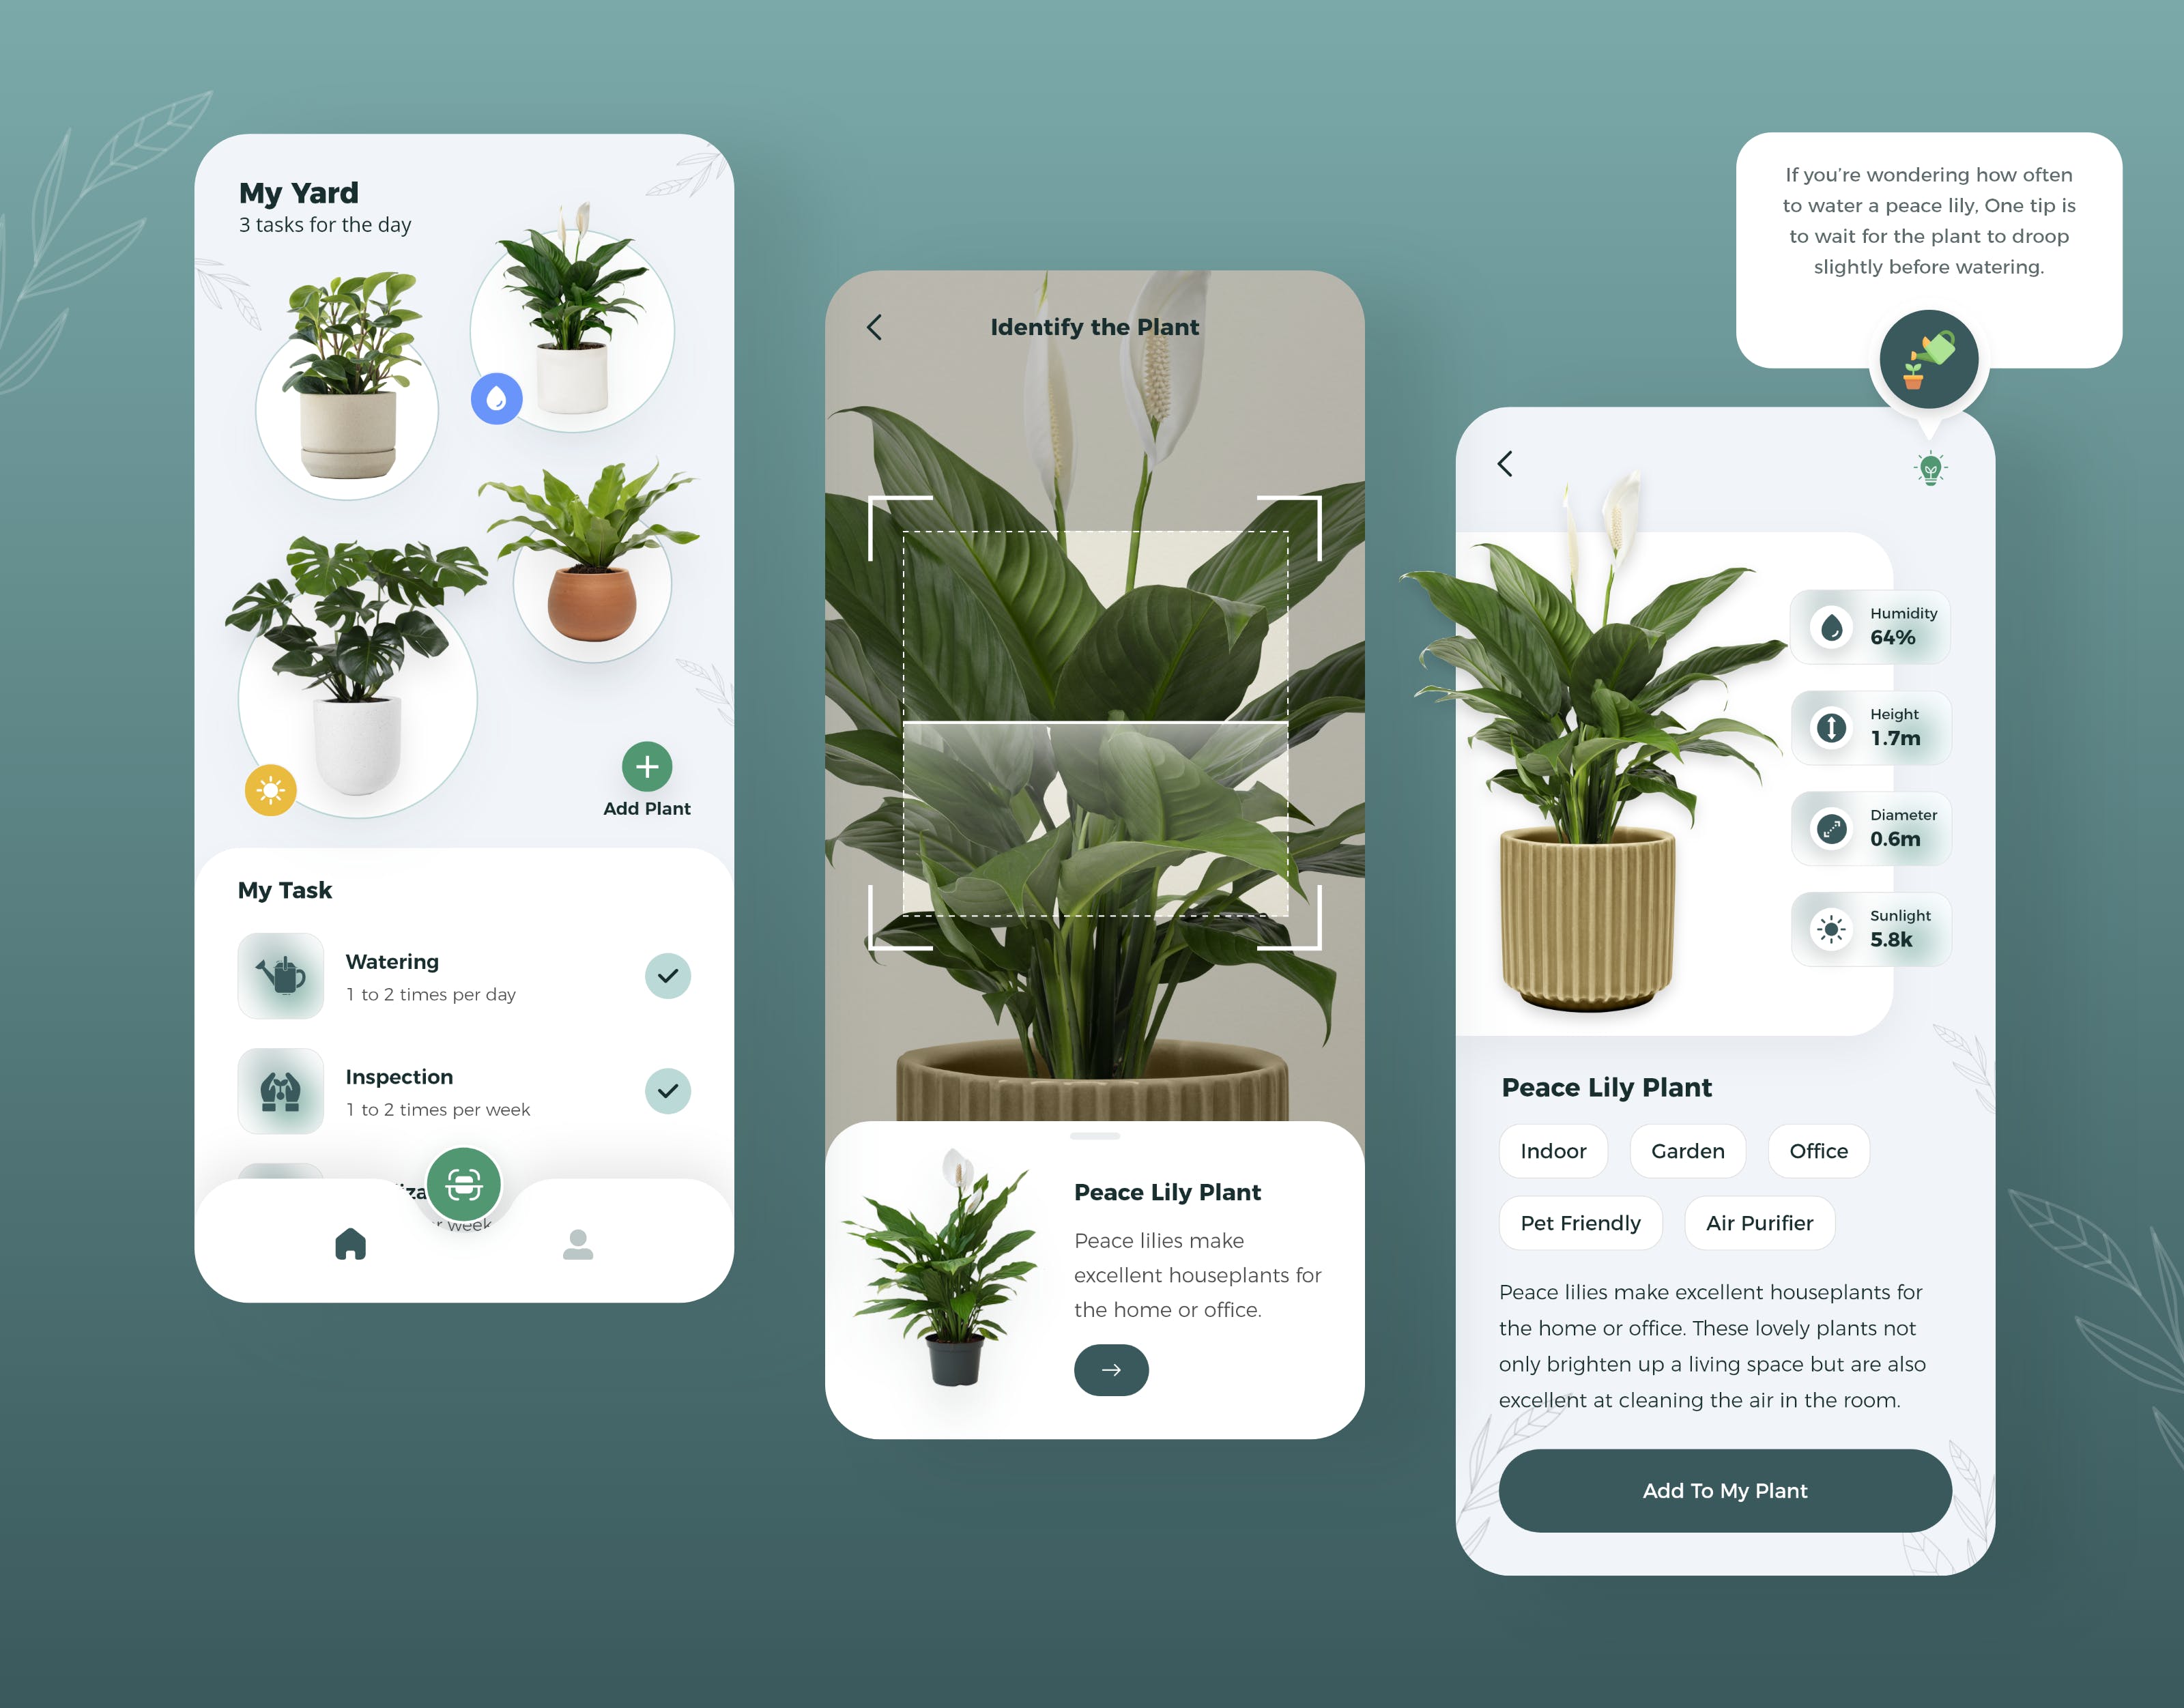This screenshot has height=1708, width=2184.
Task: Toggle the Inspection task checkmark
Action: tap(668, 1091)
